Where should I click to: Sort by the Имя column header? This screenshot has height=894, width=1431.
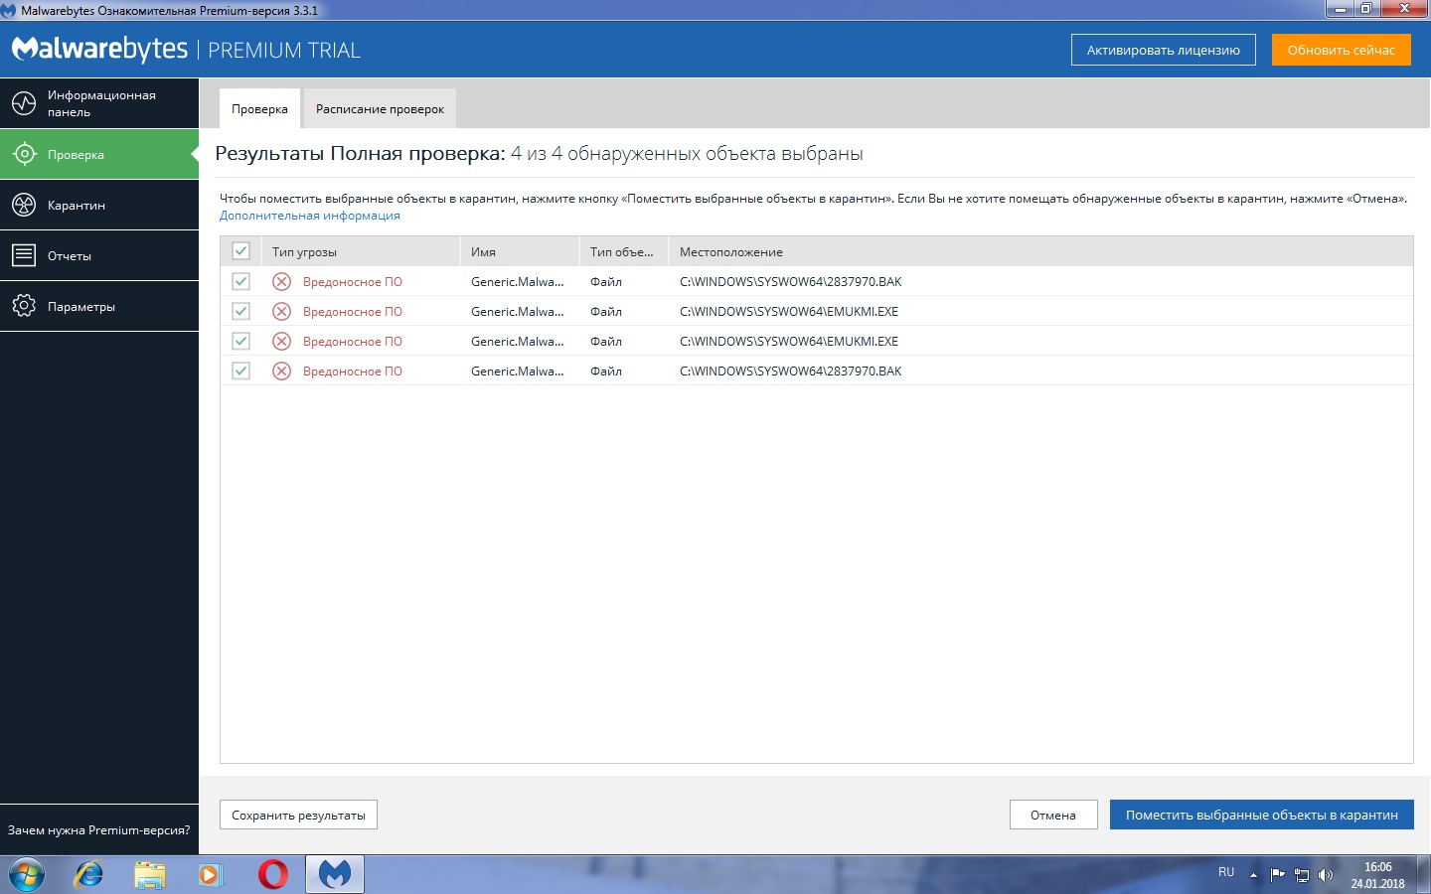click(520, 251)
